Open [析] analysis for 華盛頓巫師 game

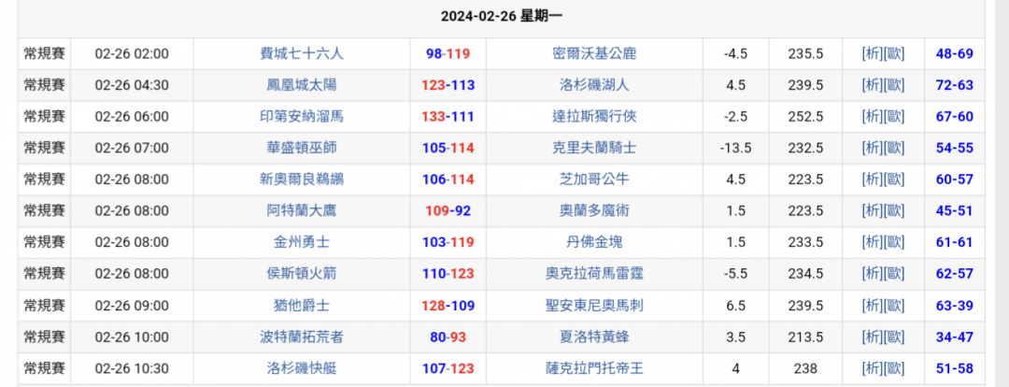(x=872, y=148)
